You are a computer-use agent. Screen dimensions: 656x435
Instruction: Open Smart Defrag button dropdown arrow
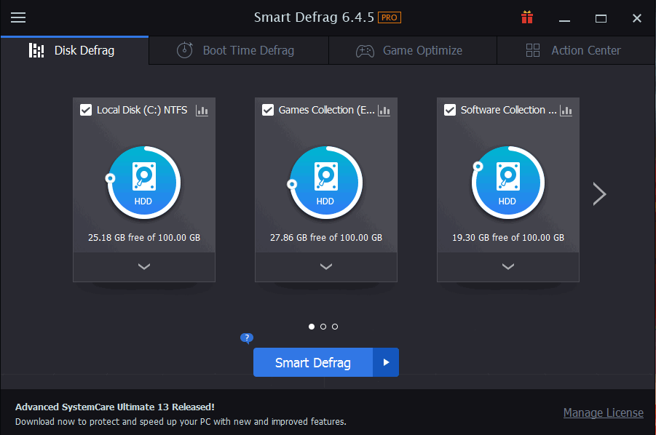[x=386, y=362]
